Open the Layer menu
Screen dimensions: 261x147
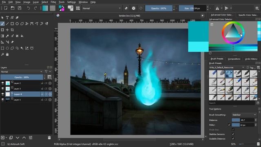coord(36,2)
